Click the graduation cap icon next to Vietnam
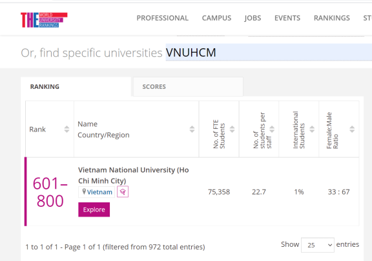This screenshot has height=261, width=372. pyautogui.click(x=123, y=191)
